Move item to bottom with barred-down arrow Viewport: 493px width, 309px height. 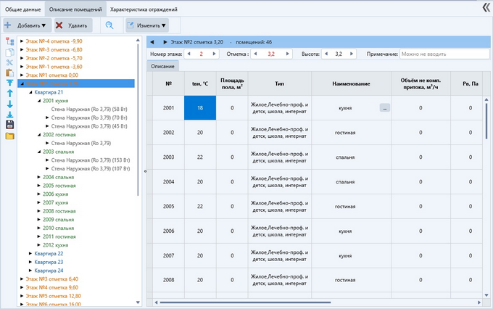point(9,114)
